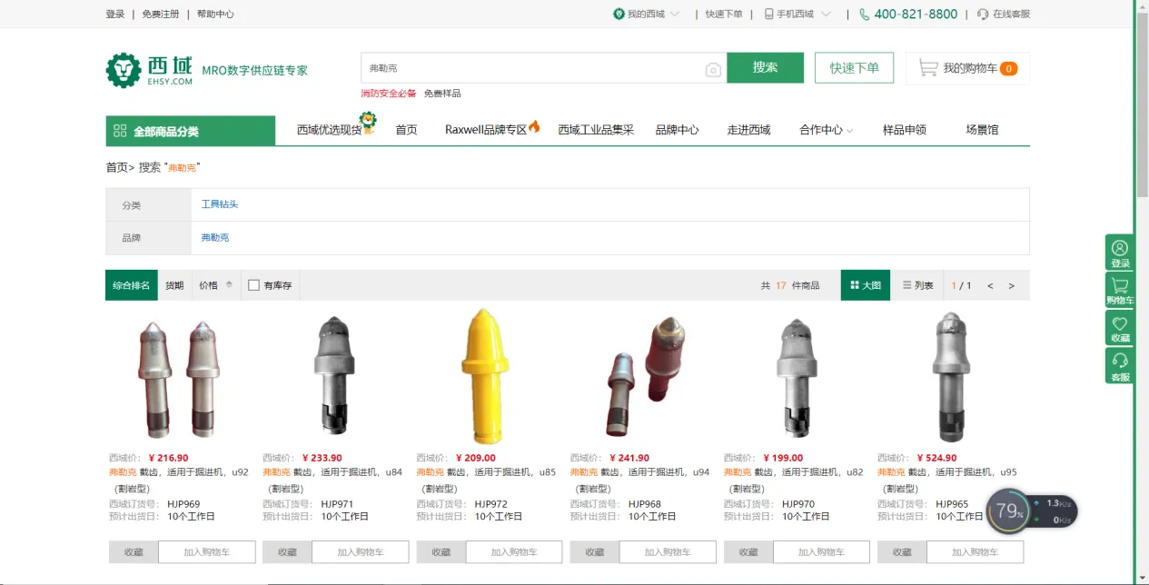The image size is (1149, 585).
Task: Click the yellow pick product thumbnail
Action: 488,374
